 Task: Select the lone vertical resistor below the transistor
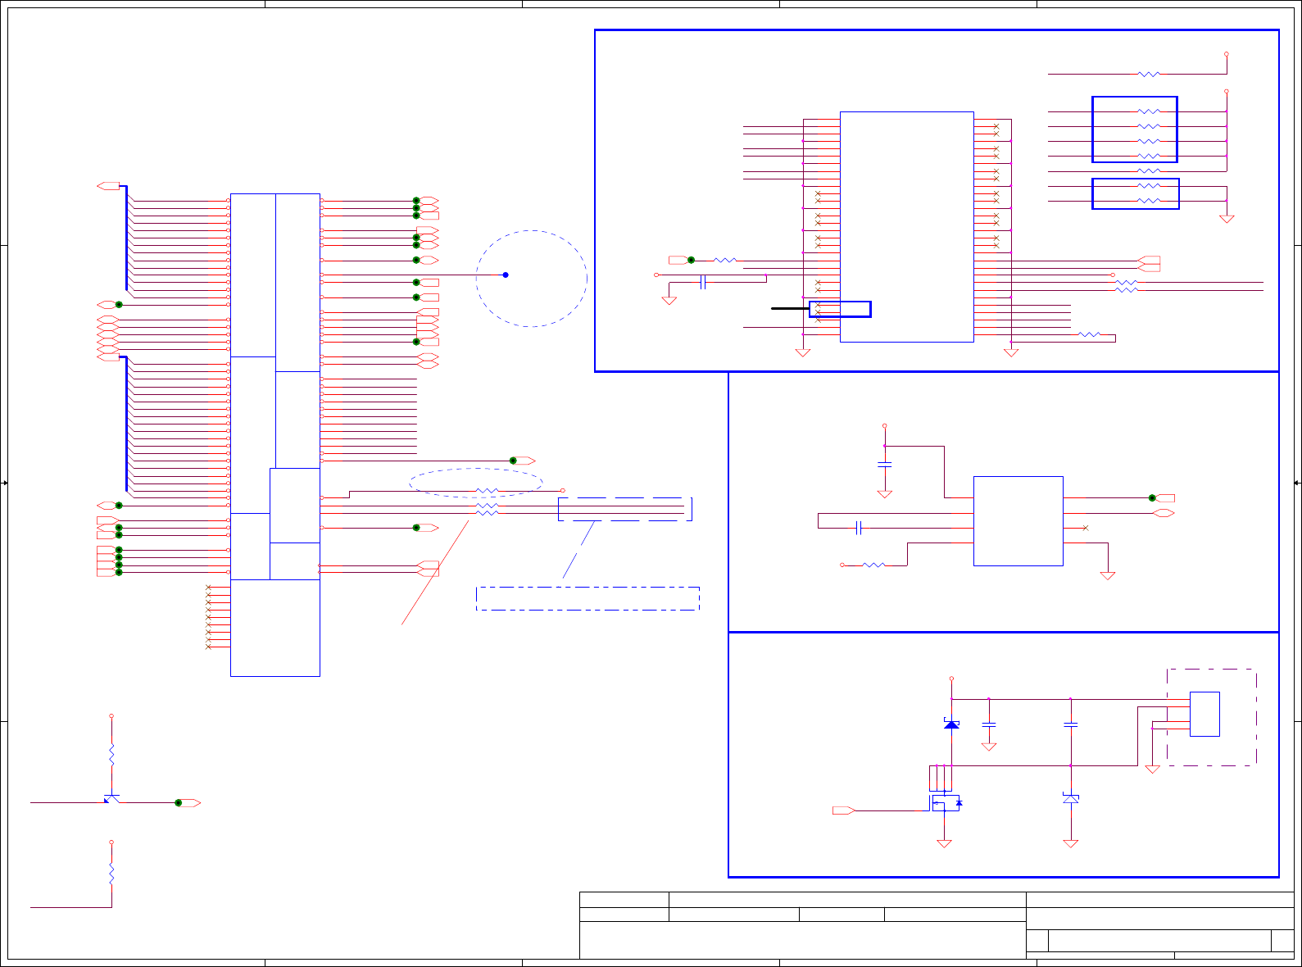111,874
